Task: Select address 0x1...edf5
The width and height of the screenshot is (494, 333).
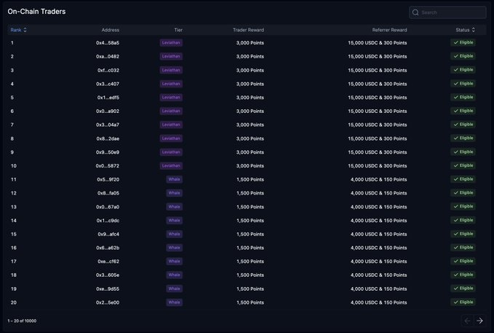Action: click(108, 98)
